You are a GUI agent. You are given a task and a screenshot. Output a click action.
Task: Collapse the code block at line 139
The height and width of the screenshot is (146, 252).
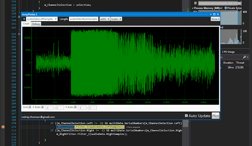click(x=19, y=17)
